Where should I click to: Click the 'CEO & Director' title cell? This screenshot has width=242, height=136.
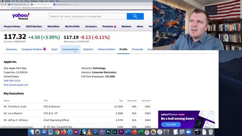click(52, 107)
